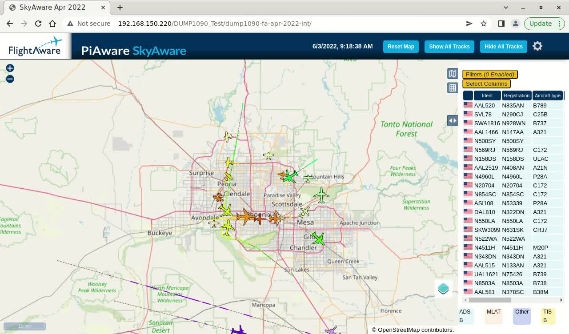Select large orange aircraft over Phoenix

click(245, 217)
